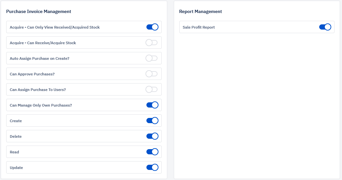Click the Can Approve Purchases? label text

(32, 74)
